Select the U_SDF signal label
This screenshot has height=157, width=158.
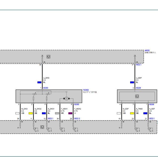[139, 78]
